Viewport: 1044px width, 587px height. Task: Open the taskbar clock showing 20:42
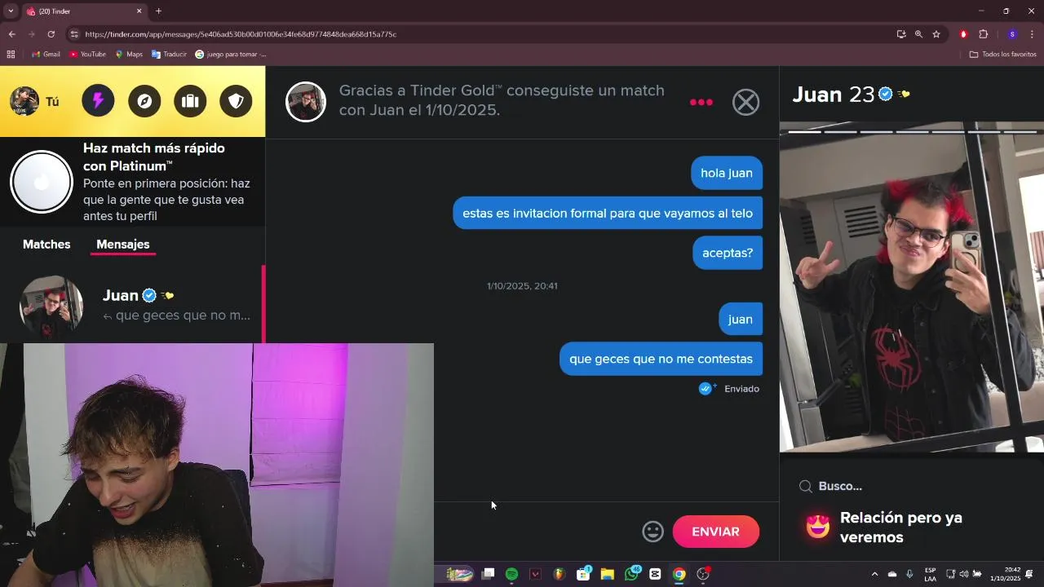click(1006, 574)
